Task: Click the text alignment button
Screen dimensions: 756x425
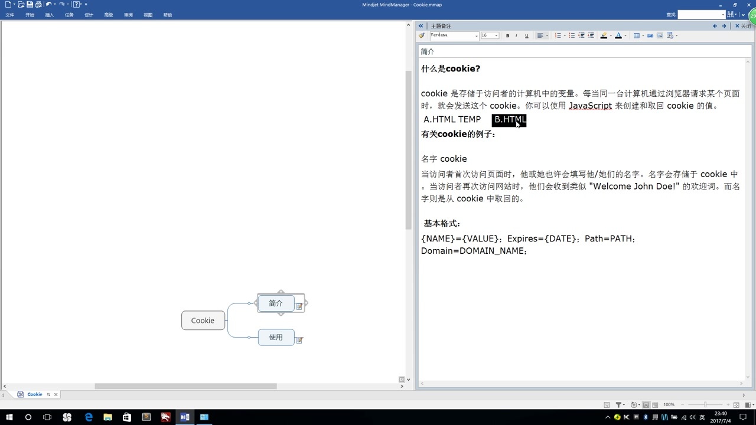Action: pyautogui.click(x=540, y=36)
